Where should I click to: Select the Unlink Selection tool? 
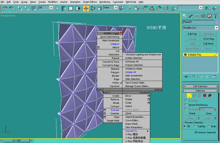click(27, 8)
